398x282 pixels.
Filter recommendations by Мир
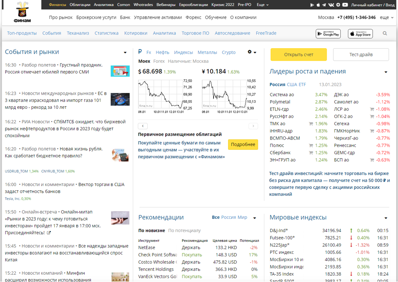[x=243, y=217]
